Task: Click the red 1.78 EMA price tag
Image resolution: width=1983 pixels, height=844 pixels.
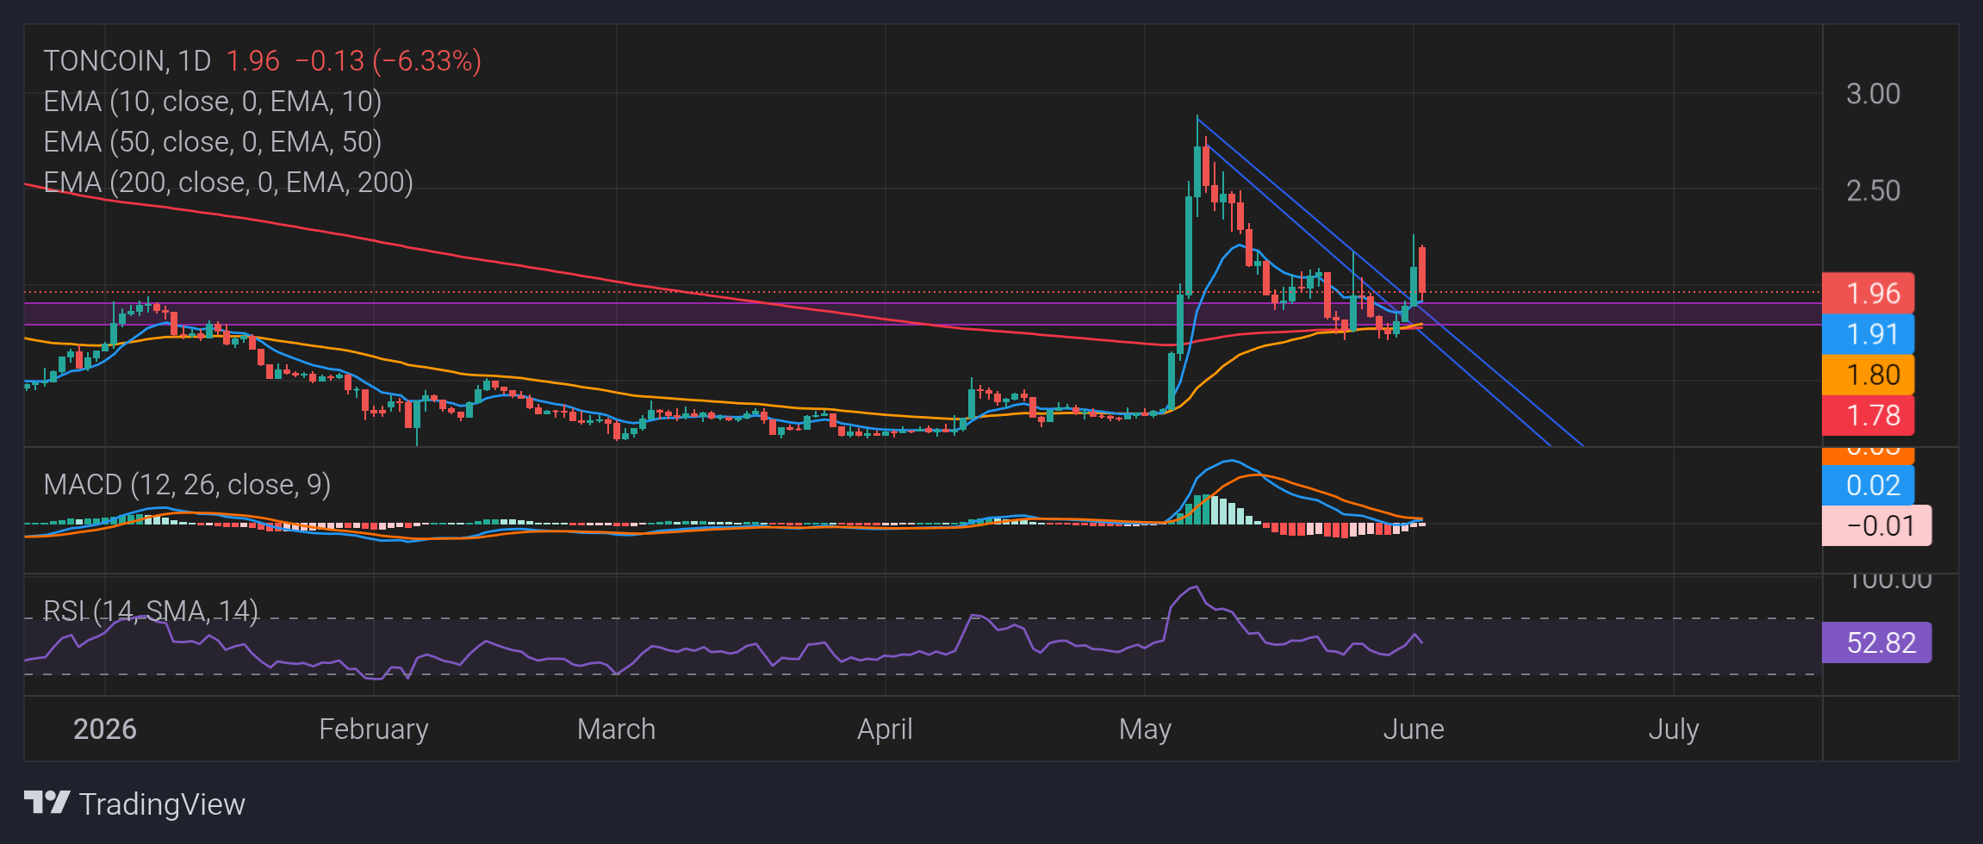Action: (1868, 415)
